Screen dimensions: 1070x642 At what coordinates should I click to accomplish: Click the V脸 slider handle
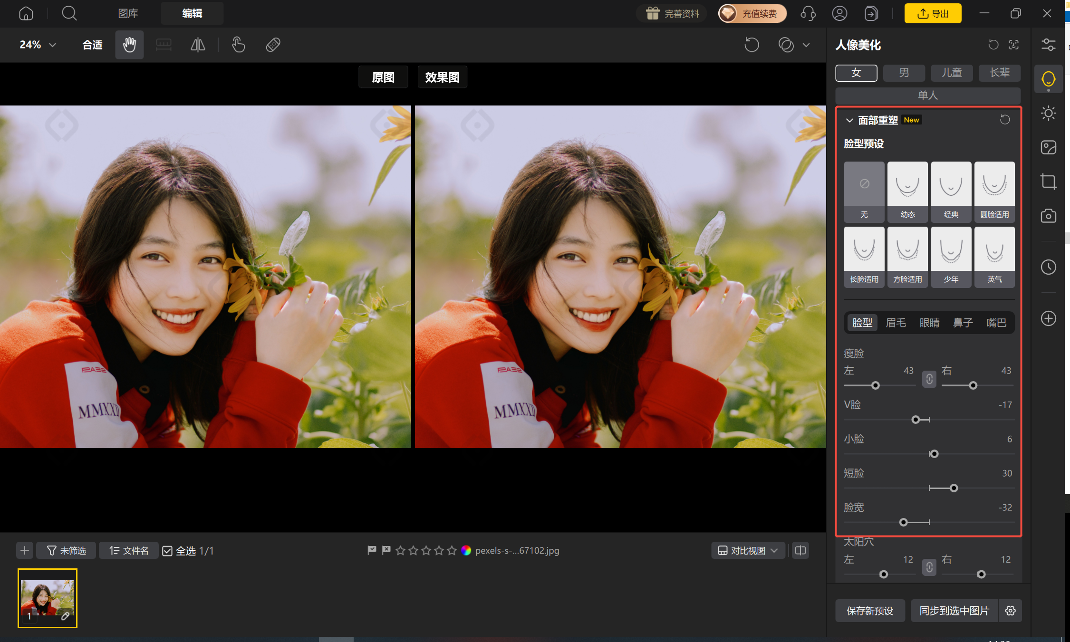pyautogui.click(x=916, y=420)
